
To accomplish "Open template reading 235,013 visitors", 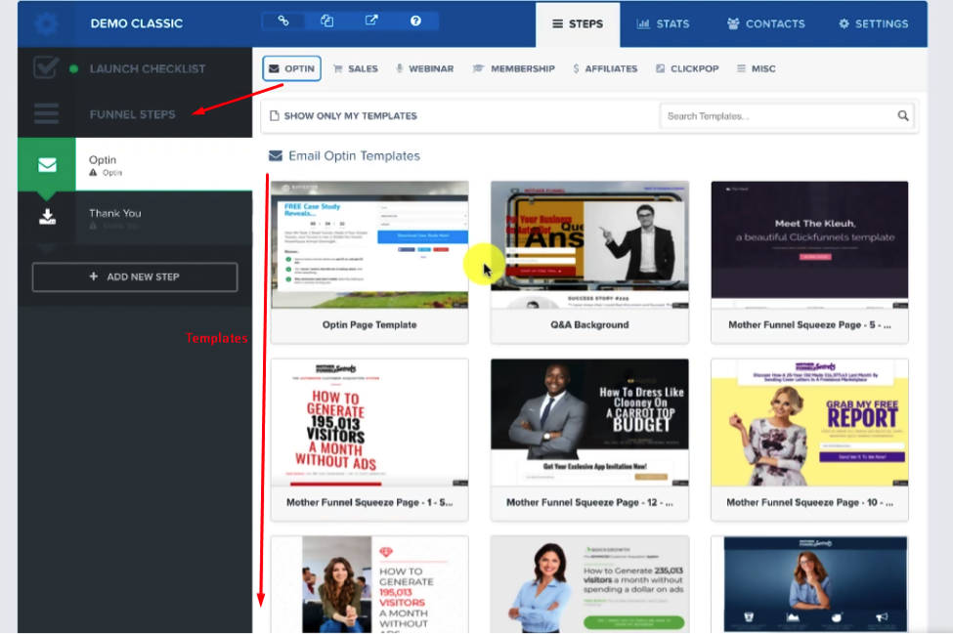I will pyautogui.click(x=589, y=585).
